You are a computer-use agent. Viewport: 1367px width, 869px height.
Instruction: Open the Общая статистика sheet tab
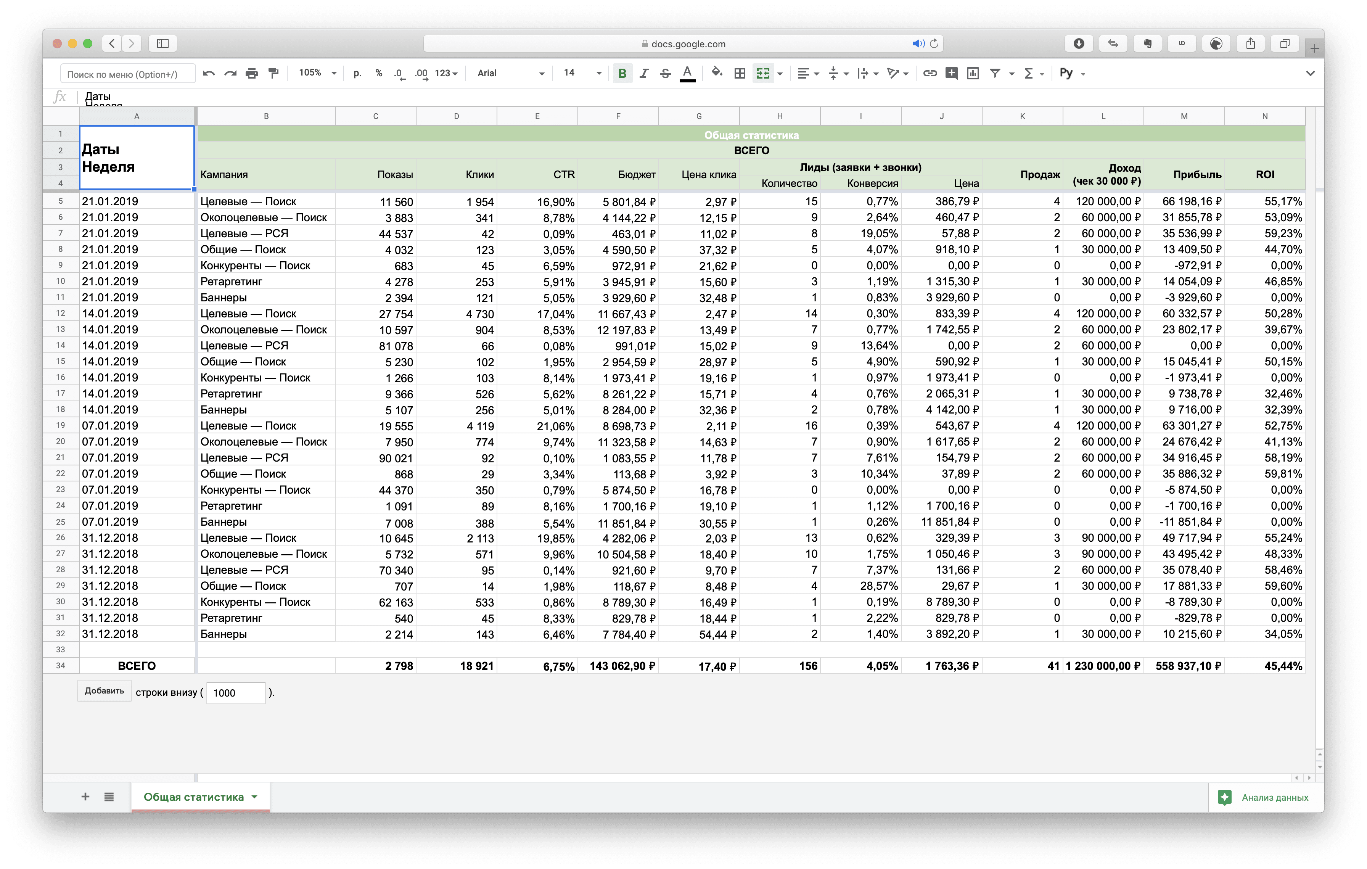tap(194, 797)
